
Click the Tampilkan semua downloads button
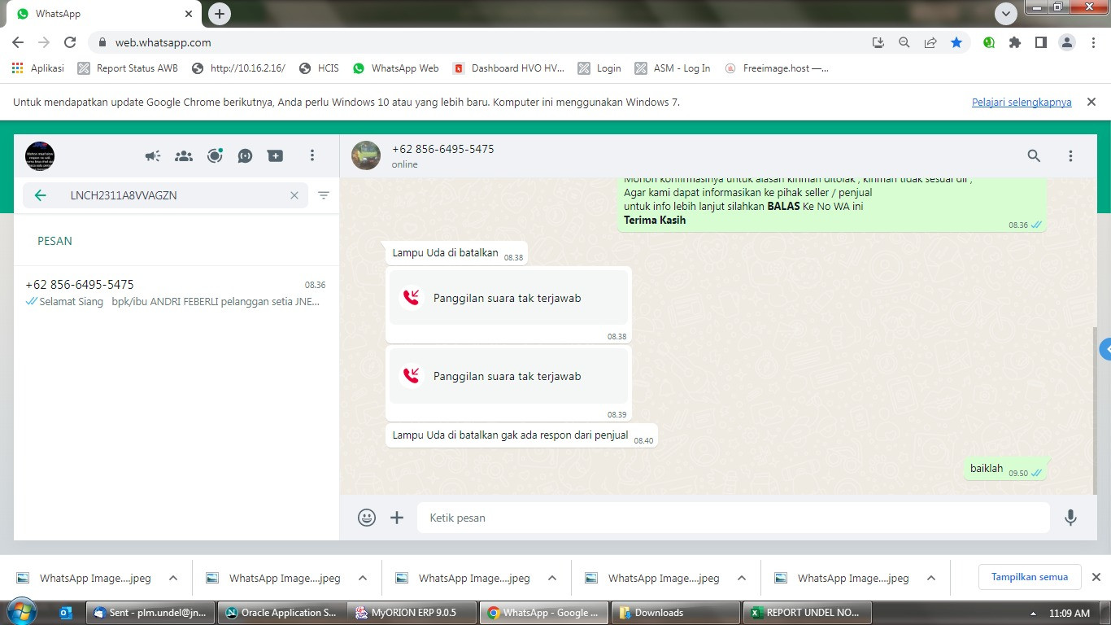tap(1030, 577)
